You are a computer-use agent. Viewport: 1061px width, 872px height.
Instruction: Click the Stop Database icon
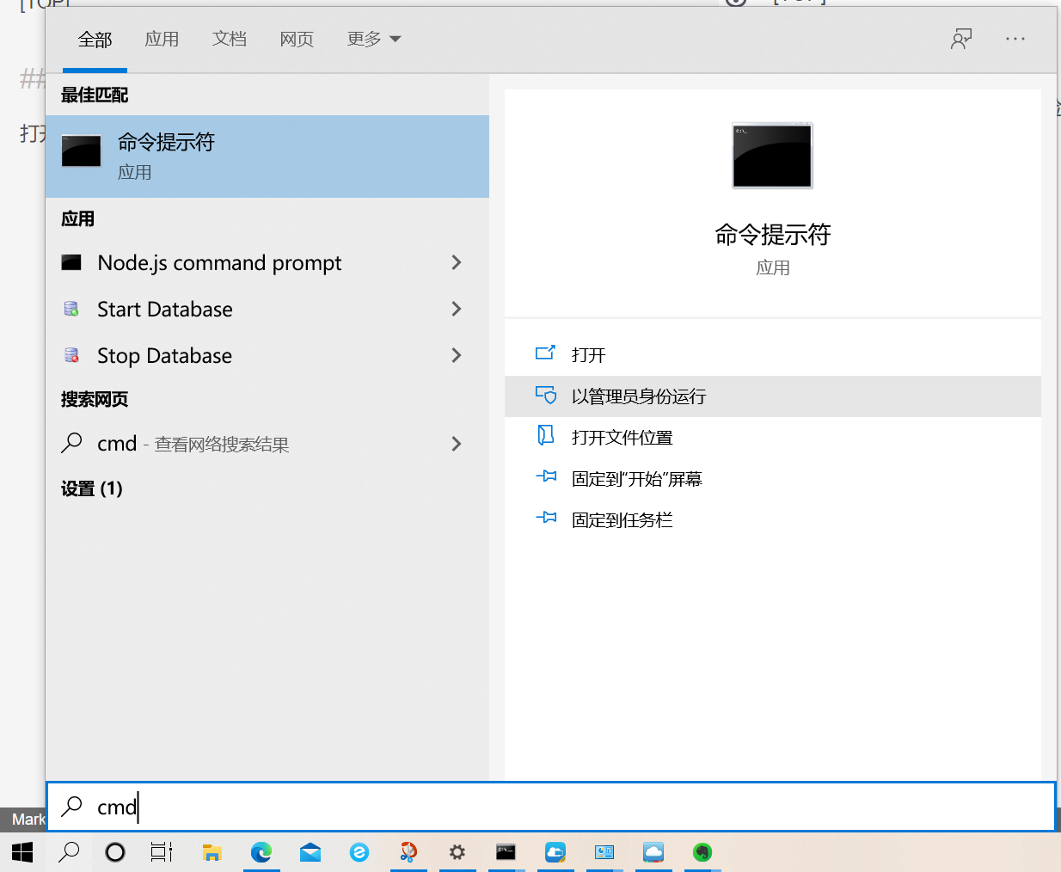point(71,355)
